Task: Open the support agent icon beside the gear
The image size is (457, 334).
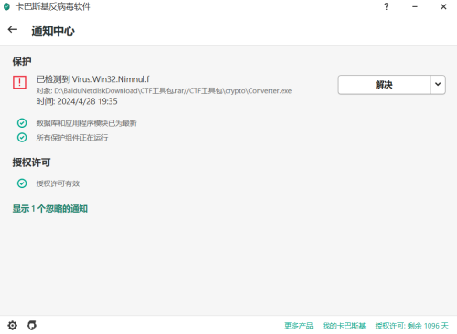Action: tap(32, 325)
